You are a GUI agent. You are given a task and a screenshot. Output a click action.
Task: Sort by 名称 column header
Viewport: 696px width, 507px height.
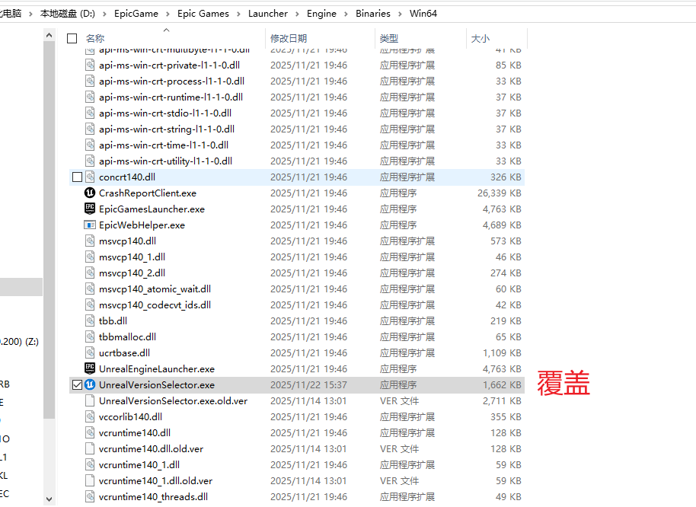tap(95, 39)
